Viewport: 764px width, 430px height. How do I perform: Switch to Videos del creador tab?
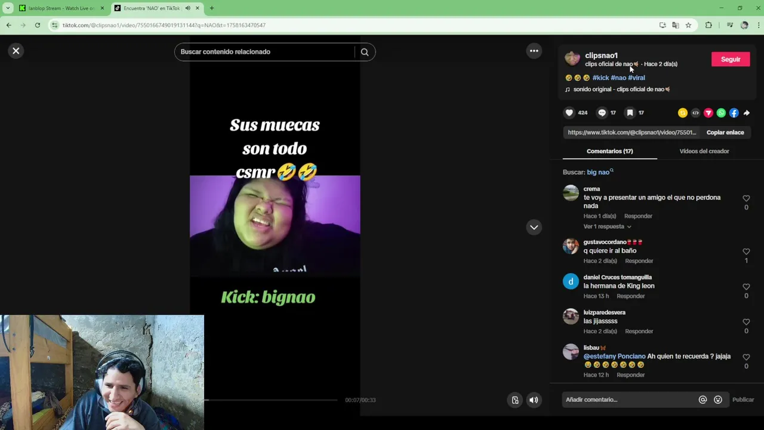[x=704, y=151]
